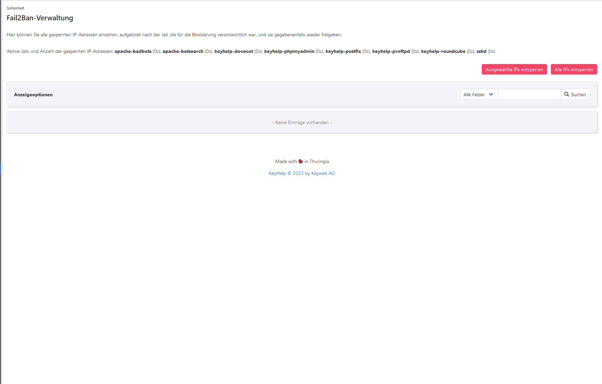
Task: Click the chevron arrow beside Alle Felder
Action: pyautogui.click(x=491, y=94)
